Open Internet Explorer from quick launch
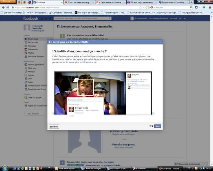This screenshot has width=213, height=171. click(22, 168)
